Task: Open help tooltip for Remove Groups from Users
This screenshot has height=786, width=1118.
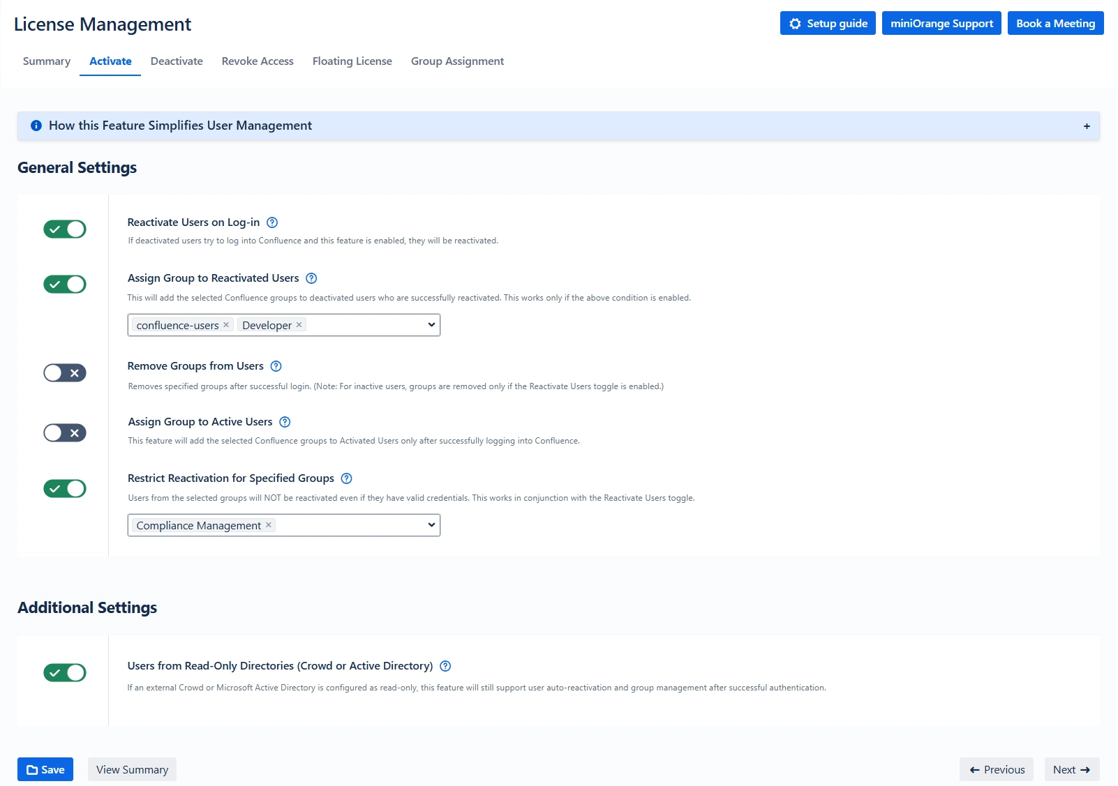Action: tap(276, 366)
